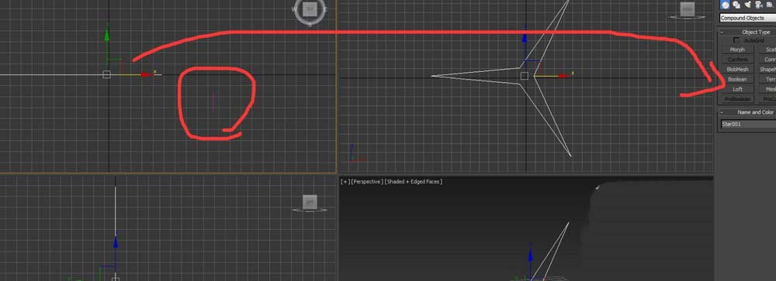Switch to the Shapes category icon

[x=736, y=5]
